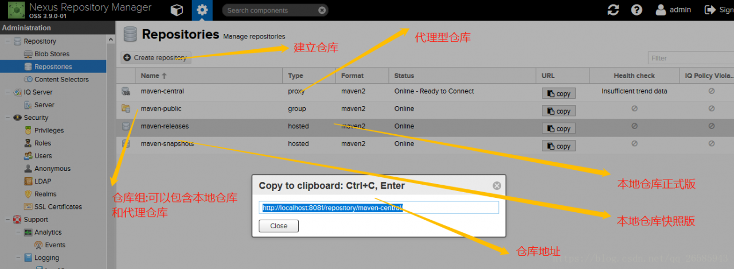The height and width of the screenshot is (269, 734).
Task: Copy the URL for maven-releases
Action: (x=559, y=128)
